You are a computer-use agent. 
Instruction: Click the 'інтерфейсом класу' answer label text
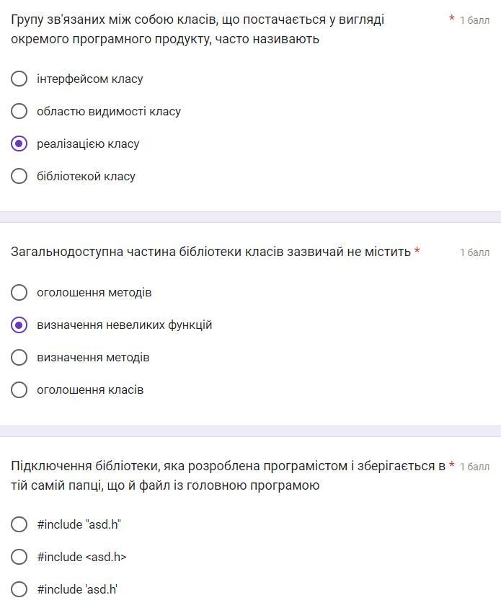point(90,79)
